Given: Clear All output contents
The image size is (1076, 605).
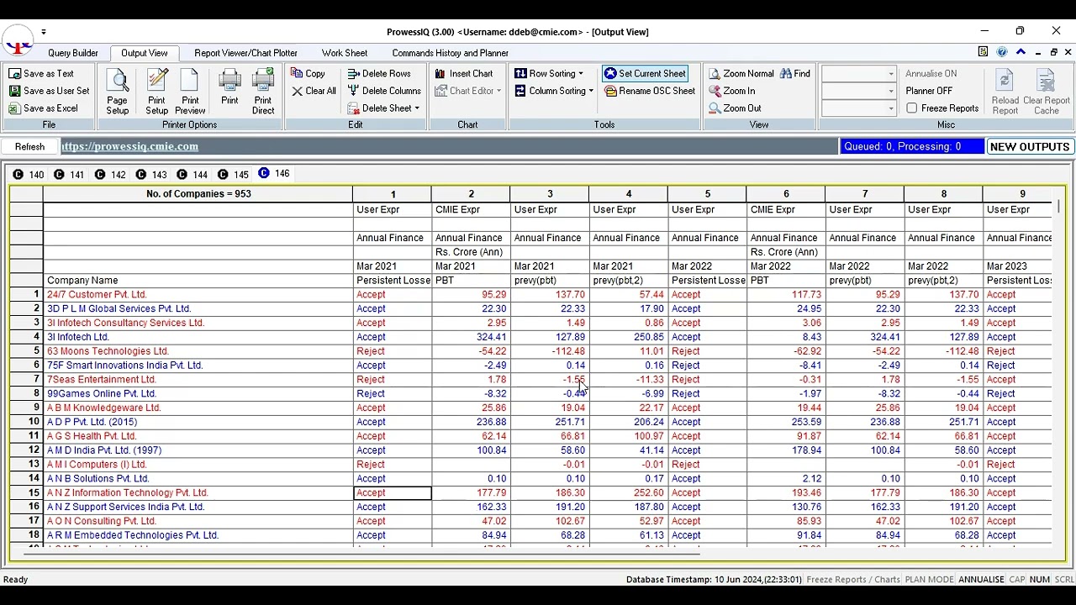Looking at the screenshot, I should click(x=314, y=91).
